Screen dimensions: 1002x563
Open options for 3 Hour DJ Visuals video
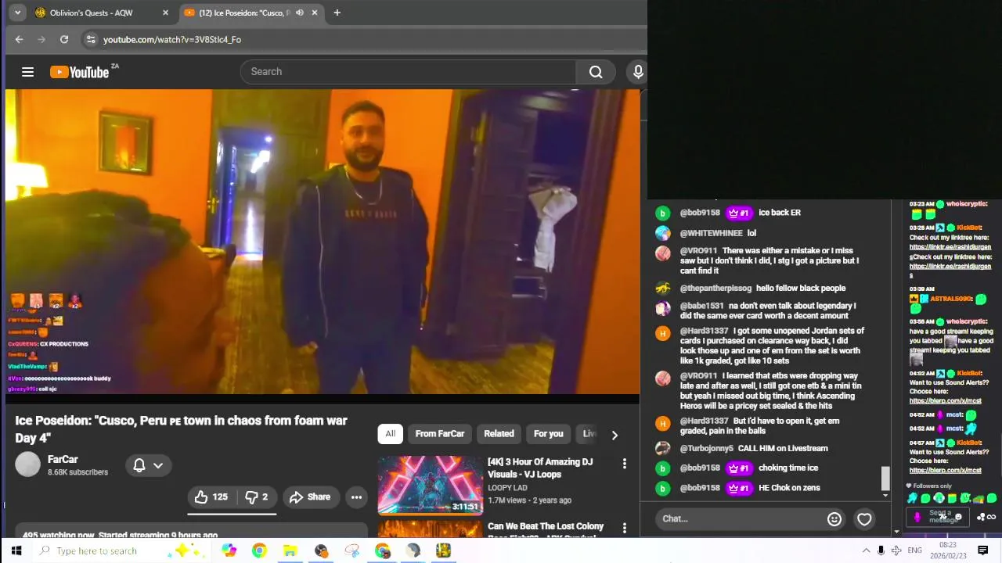624,464
